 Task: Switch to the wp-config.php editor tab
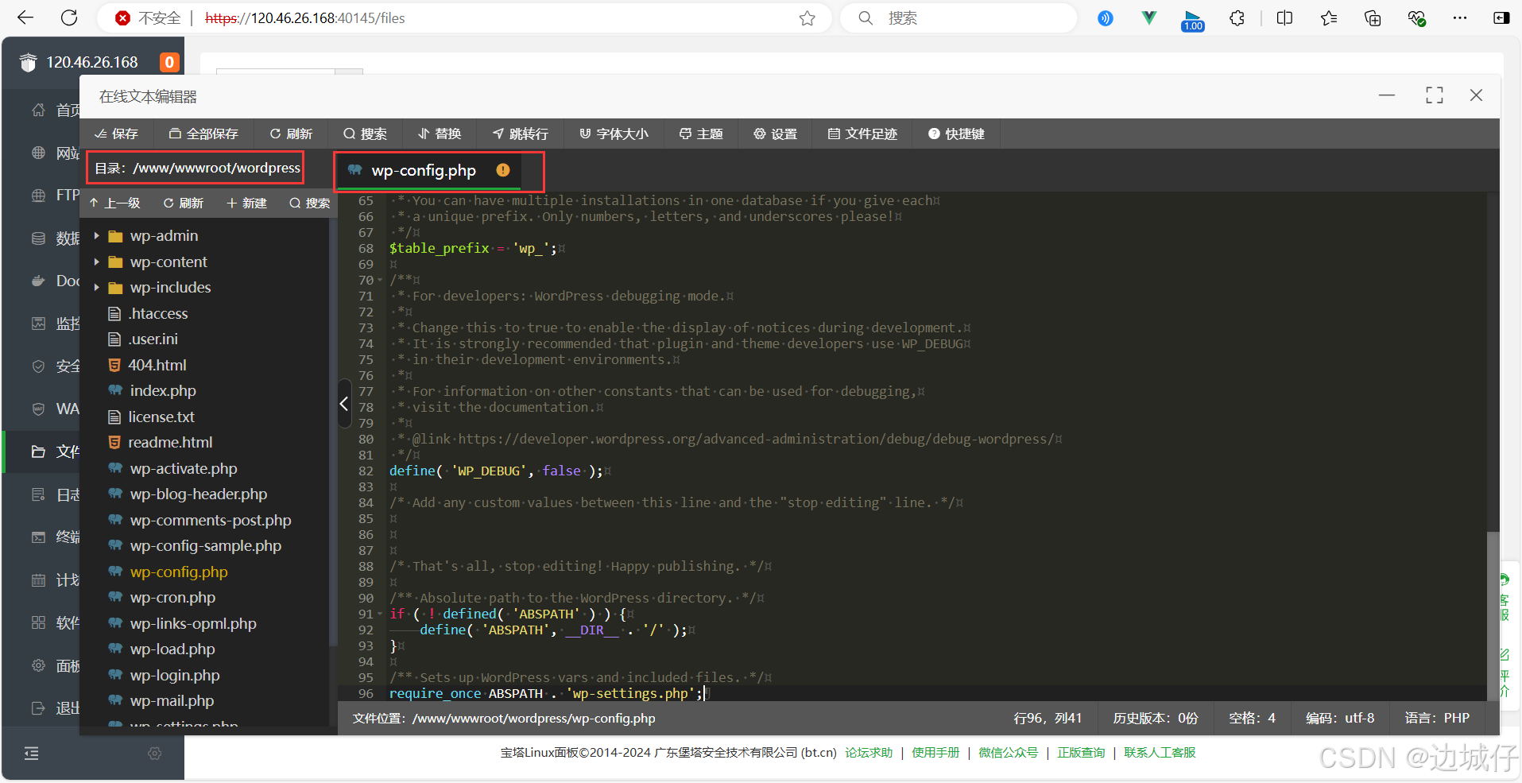424,170
